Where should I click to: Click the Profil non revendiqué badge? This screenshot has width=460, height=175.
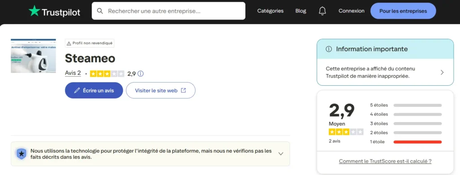click(x=89, y=43)
